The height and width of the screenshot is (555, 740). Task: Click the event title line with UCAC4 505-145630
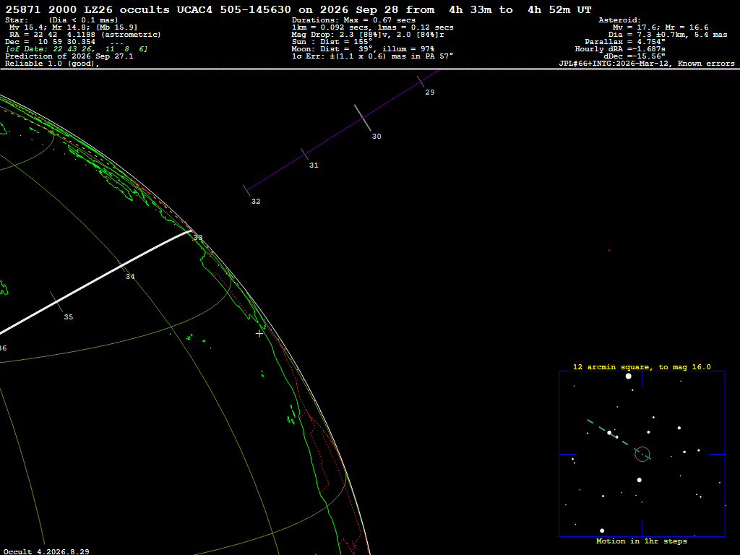(298, 9)
